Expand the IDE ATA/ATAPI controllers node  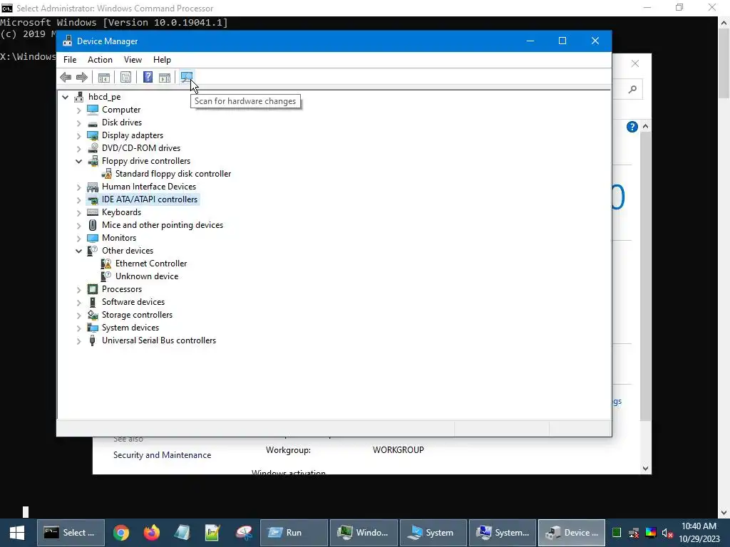tap(78, 200)
